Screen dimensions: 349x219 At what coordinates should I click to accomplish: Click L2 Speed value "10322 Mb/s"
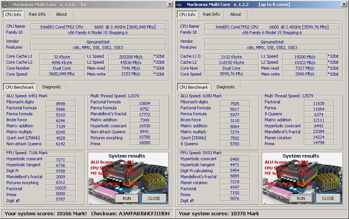point(305,63)
